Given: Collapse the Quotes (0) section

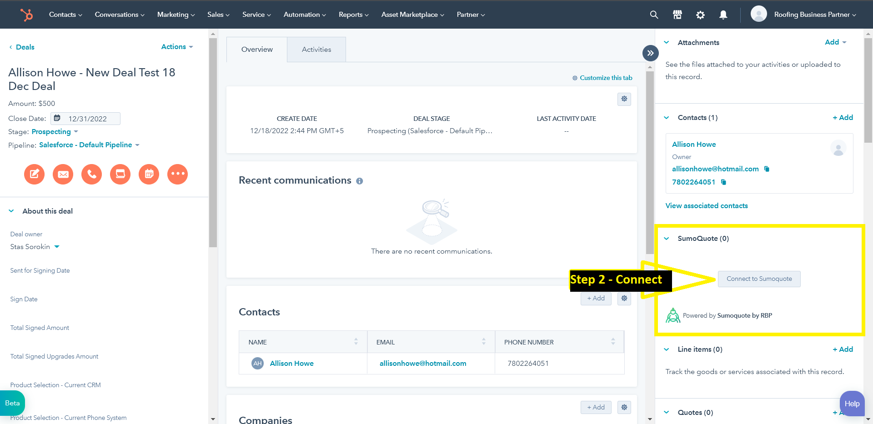Looking at the screenshot, I should [x=667, y=413].
